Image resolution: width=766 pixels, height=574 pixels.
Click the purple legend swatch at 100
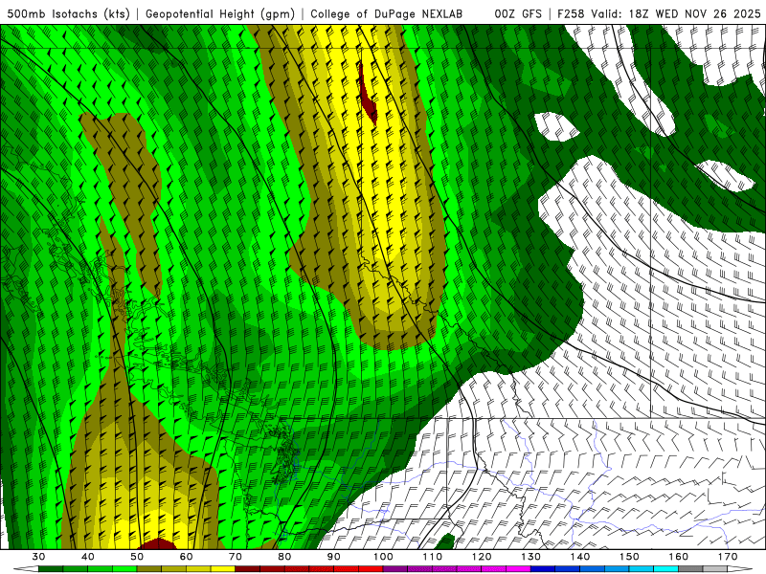click(x=395, y=569)
